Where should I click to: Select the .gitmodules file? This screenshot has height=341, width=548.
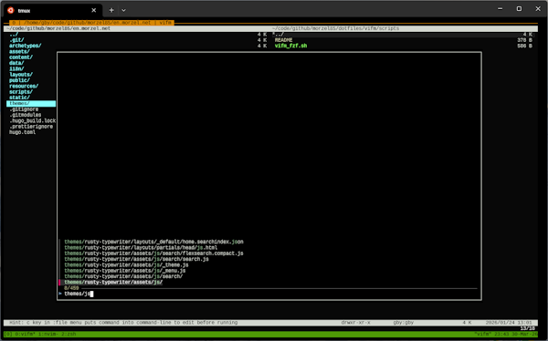point(26,115)
